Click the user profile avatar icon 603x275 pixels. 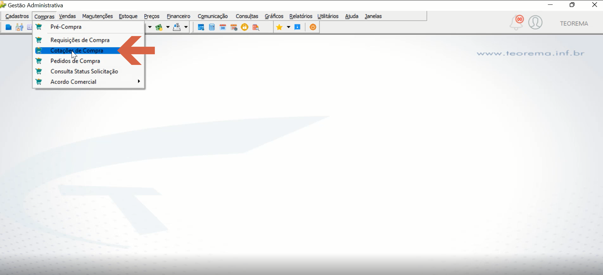pos(535,23)
